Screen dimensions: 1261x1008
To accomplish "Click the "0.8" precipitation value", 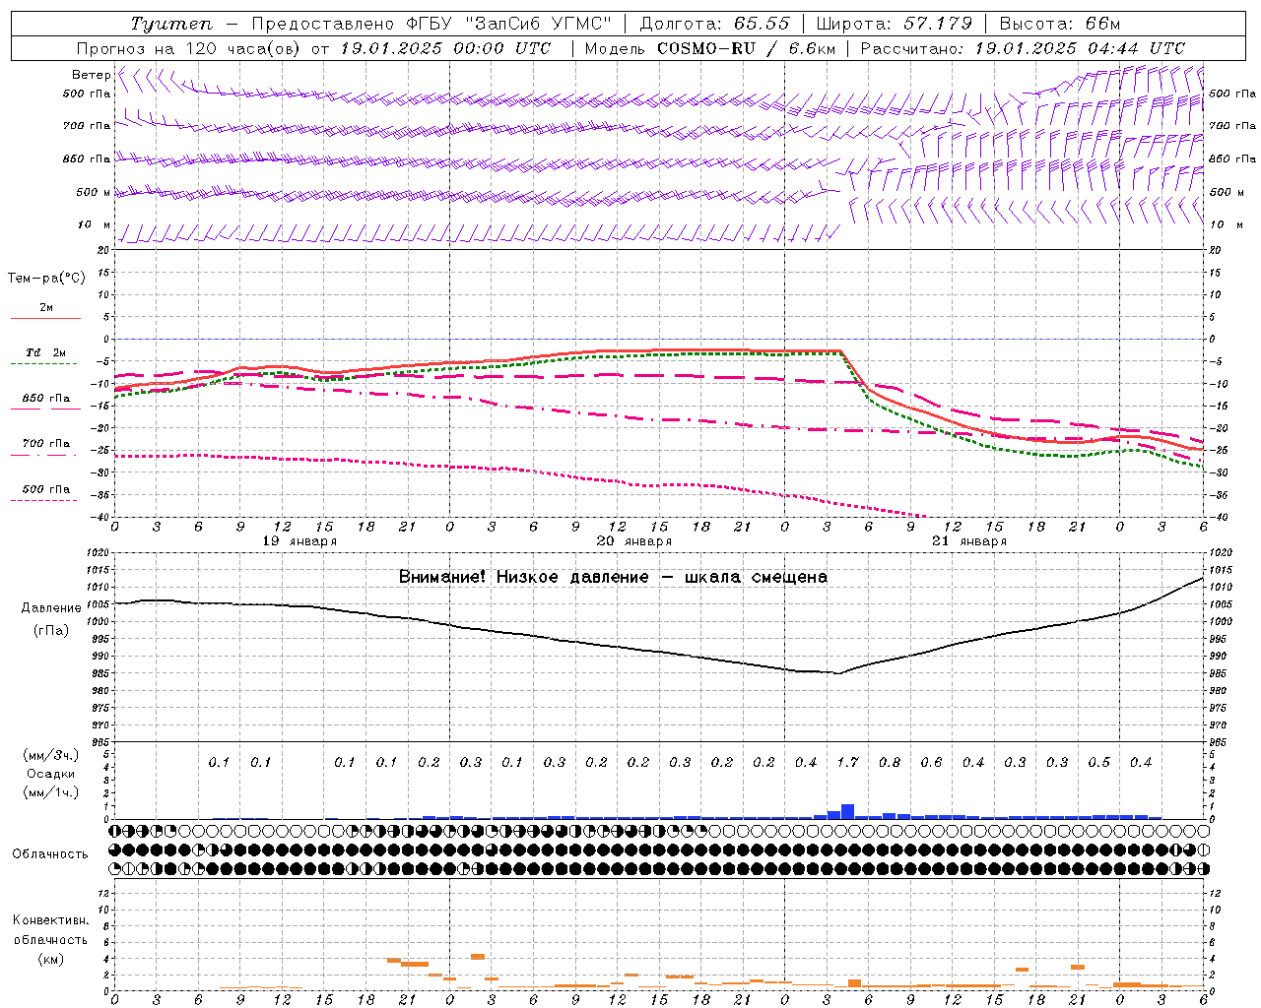I will coord(890,762).
